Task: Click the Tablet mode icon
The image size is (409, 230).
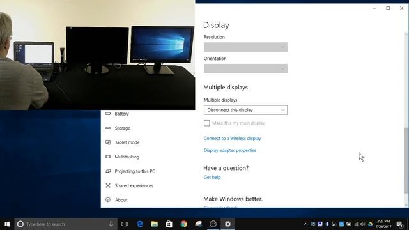Action: pos(108,142)
